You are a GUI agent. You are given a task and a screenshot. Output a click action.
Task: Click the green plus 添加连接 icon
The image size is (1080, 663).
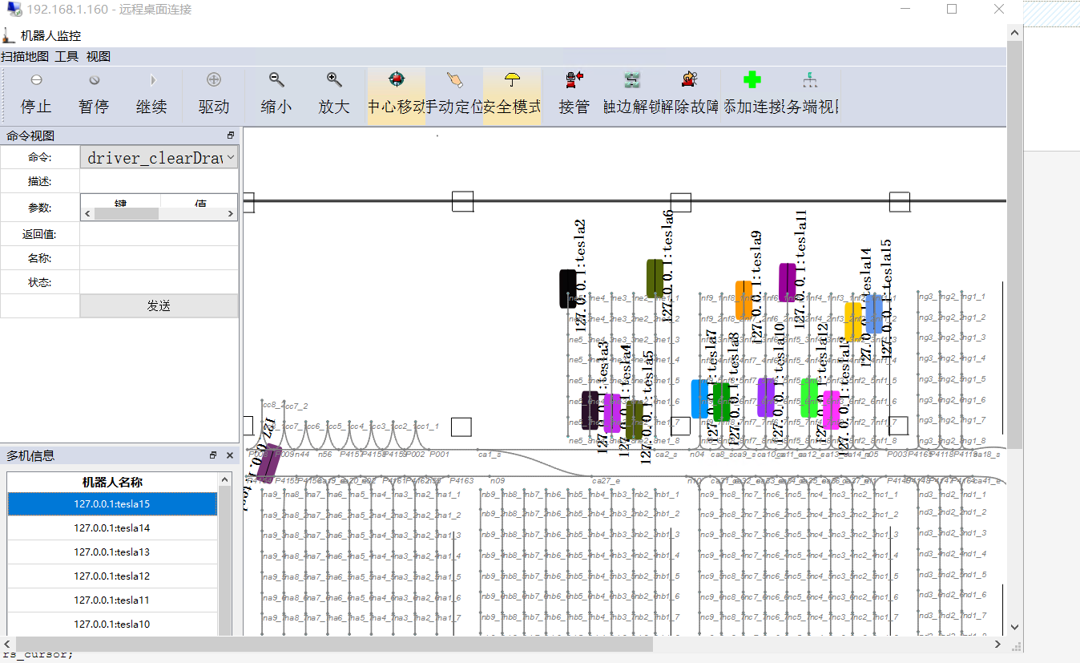coord(752,80)
